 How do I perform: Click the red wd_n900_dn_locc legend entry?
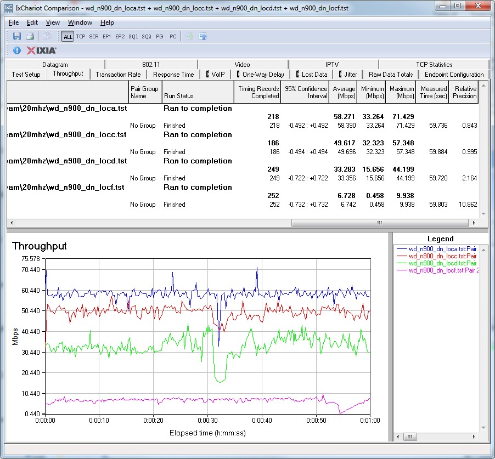tap(437, 256)
